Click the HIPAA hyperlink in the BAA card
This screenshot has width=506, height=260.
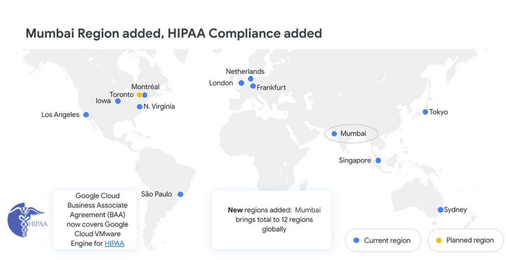pyautogui.click(x=114, y=243)
